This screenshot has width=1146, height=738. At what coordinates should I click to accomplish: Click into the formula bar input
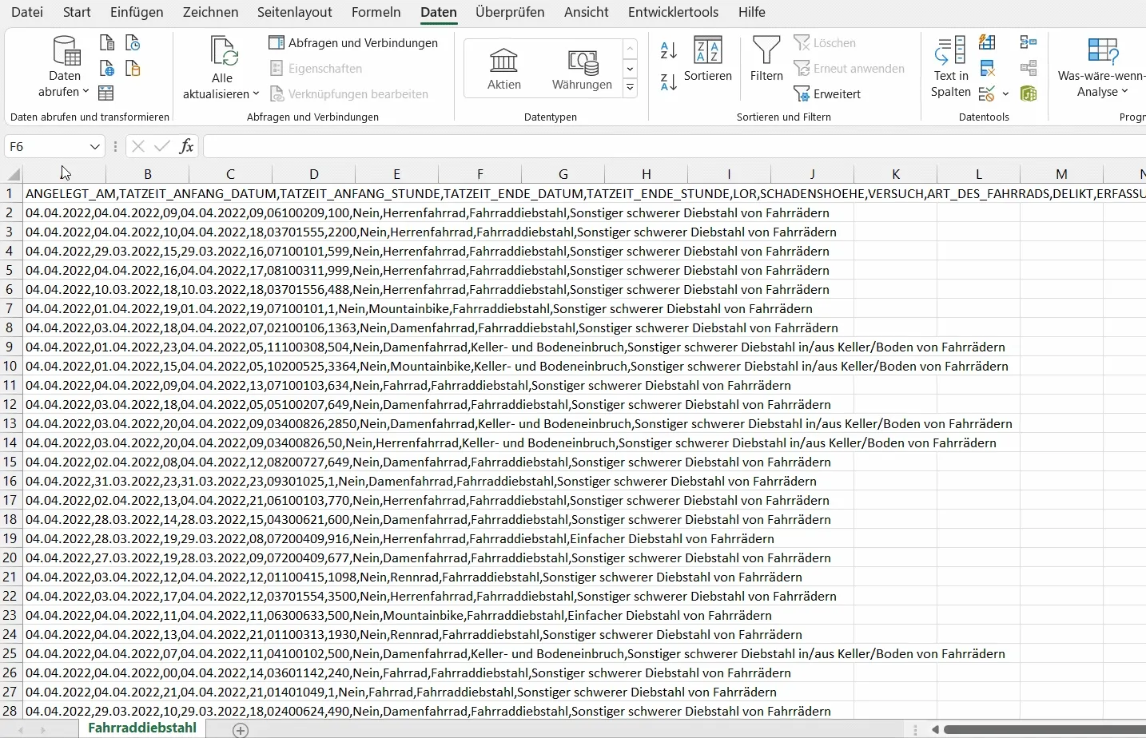tap(674, 146)
